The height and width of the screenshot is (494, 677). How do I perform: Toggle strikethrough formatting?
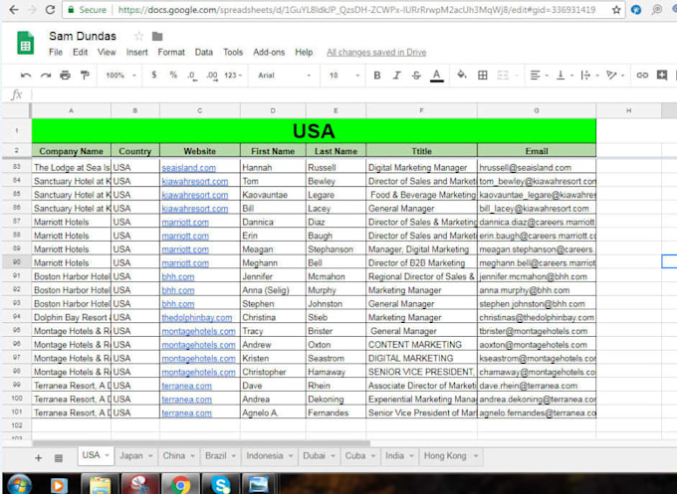(416, 76)
